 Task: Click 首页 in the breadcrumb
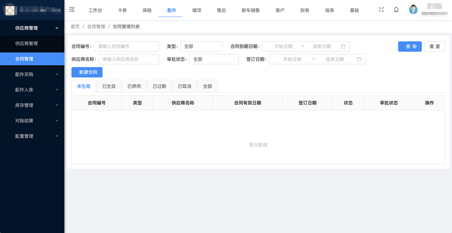coord(75,26)
